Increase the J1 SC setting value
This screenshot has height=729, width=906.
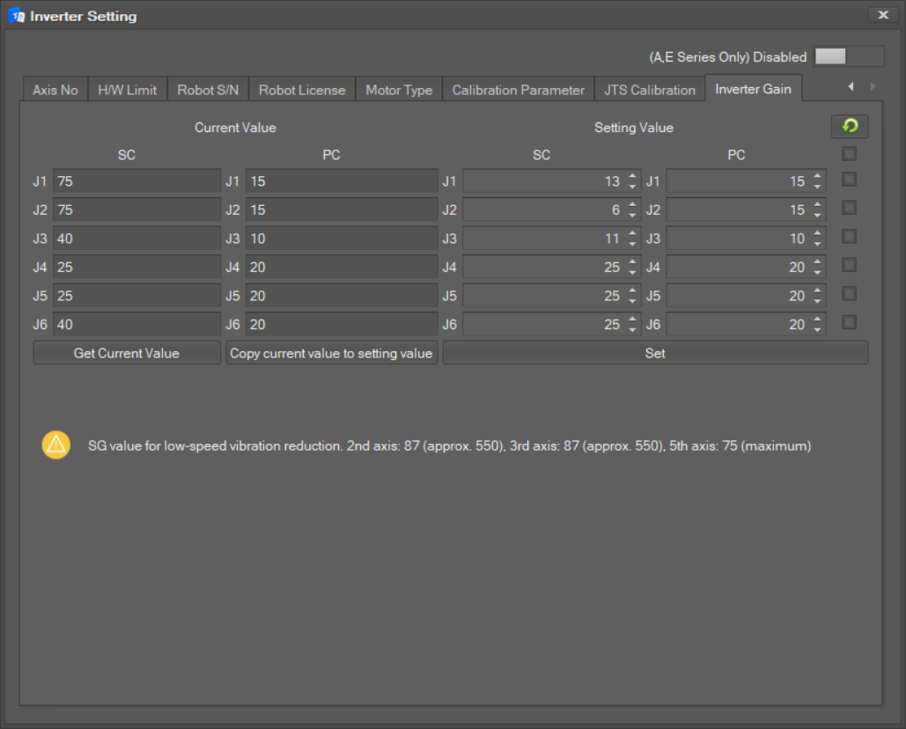[632, 177]
